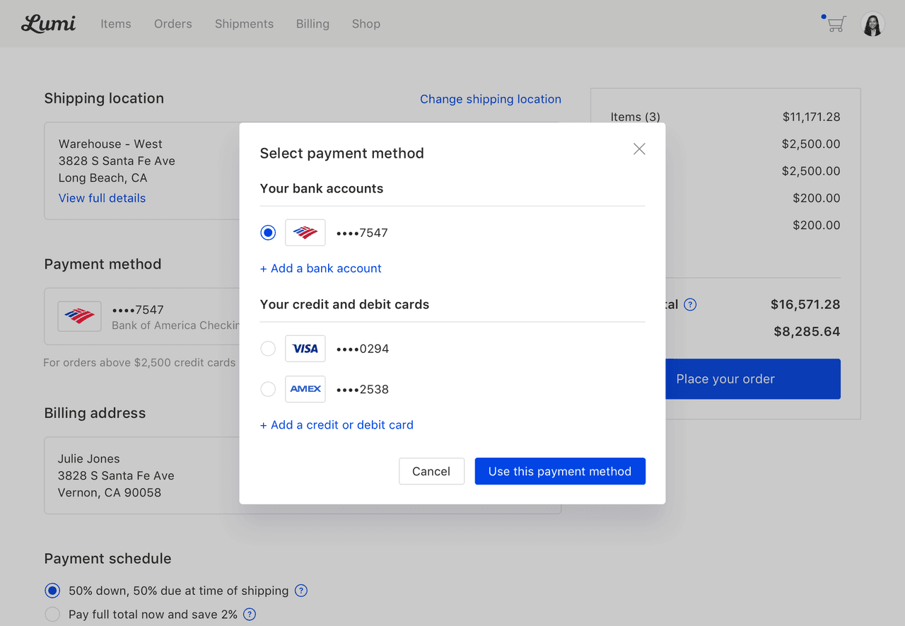Choose Pay full total now option
Viewport: 905px width, 626px height.
point(52,615)
